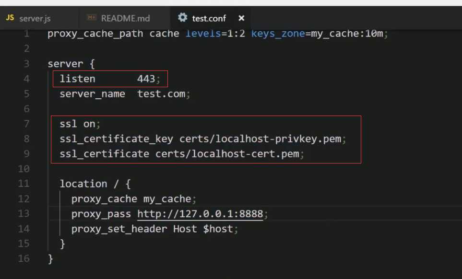
Task: Click 'levels' keyword on line 1
Action: 203,34
